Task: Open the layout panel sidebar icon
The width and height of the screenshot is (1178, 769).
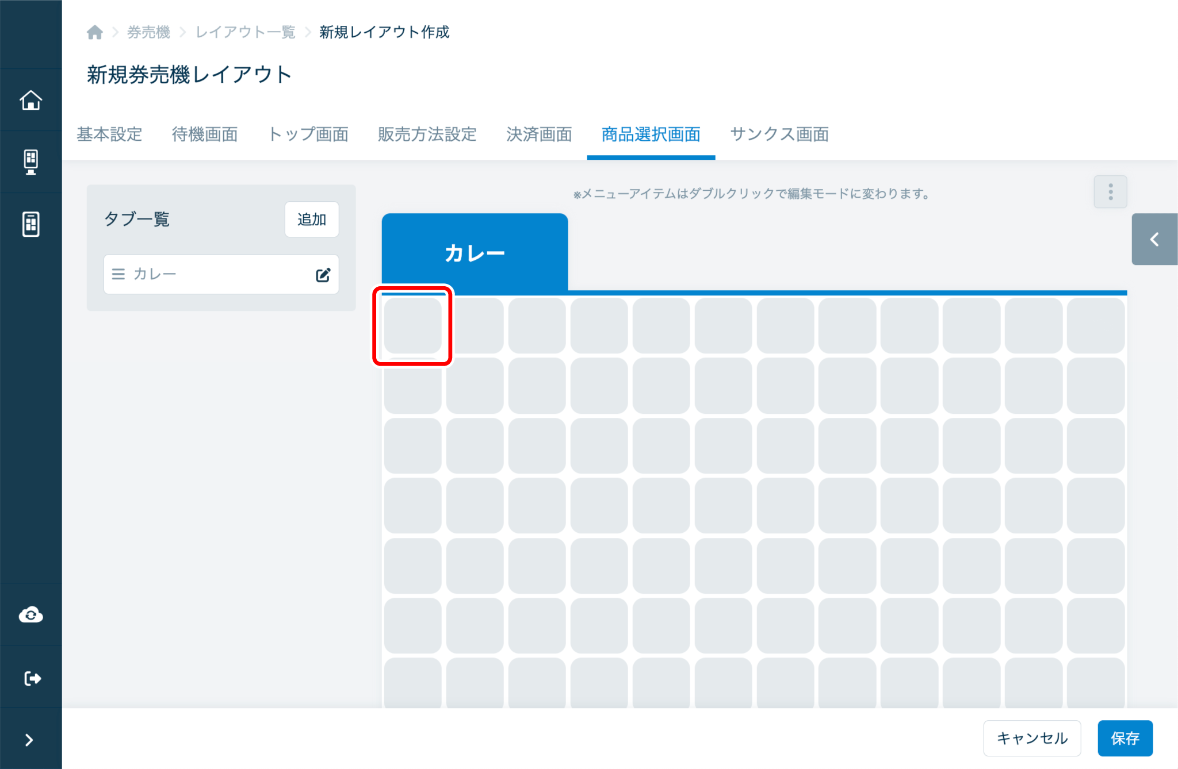Action: (x=30, y=224)
